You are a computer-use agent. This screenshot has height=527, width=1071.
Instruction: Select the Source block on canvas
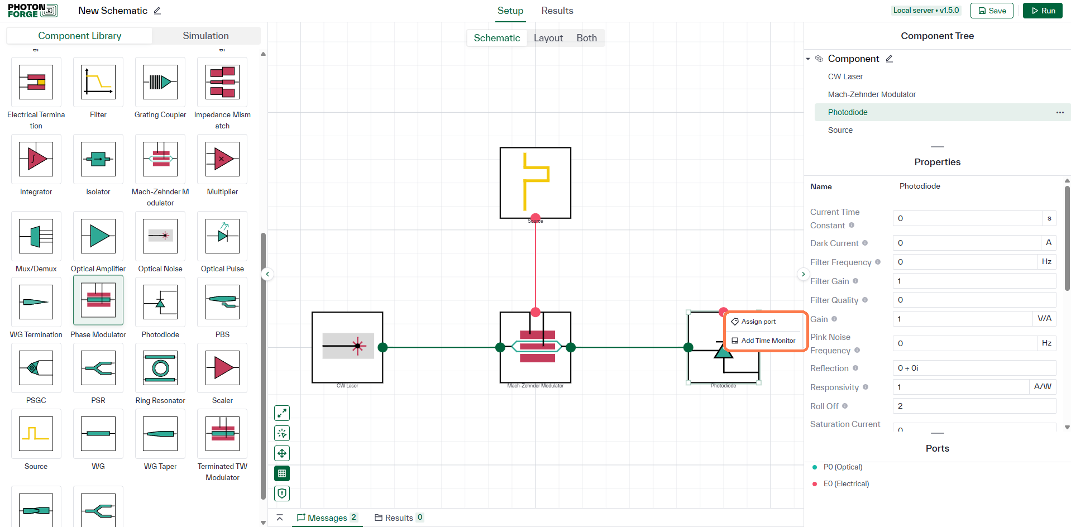pos(535,183)
